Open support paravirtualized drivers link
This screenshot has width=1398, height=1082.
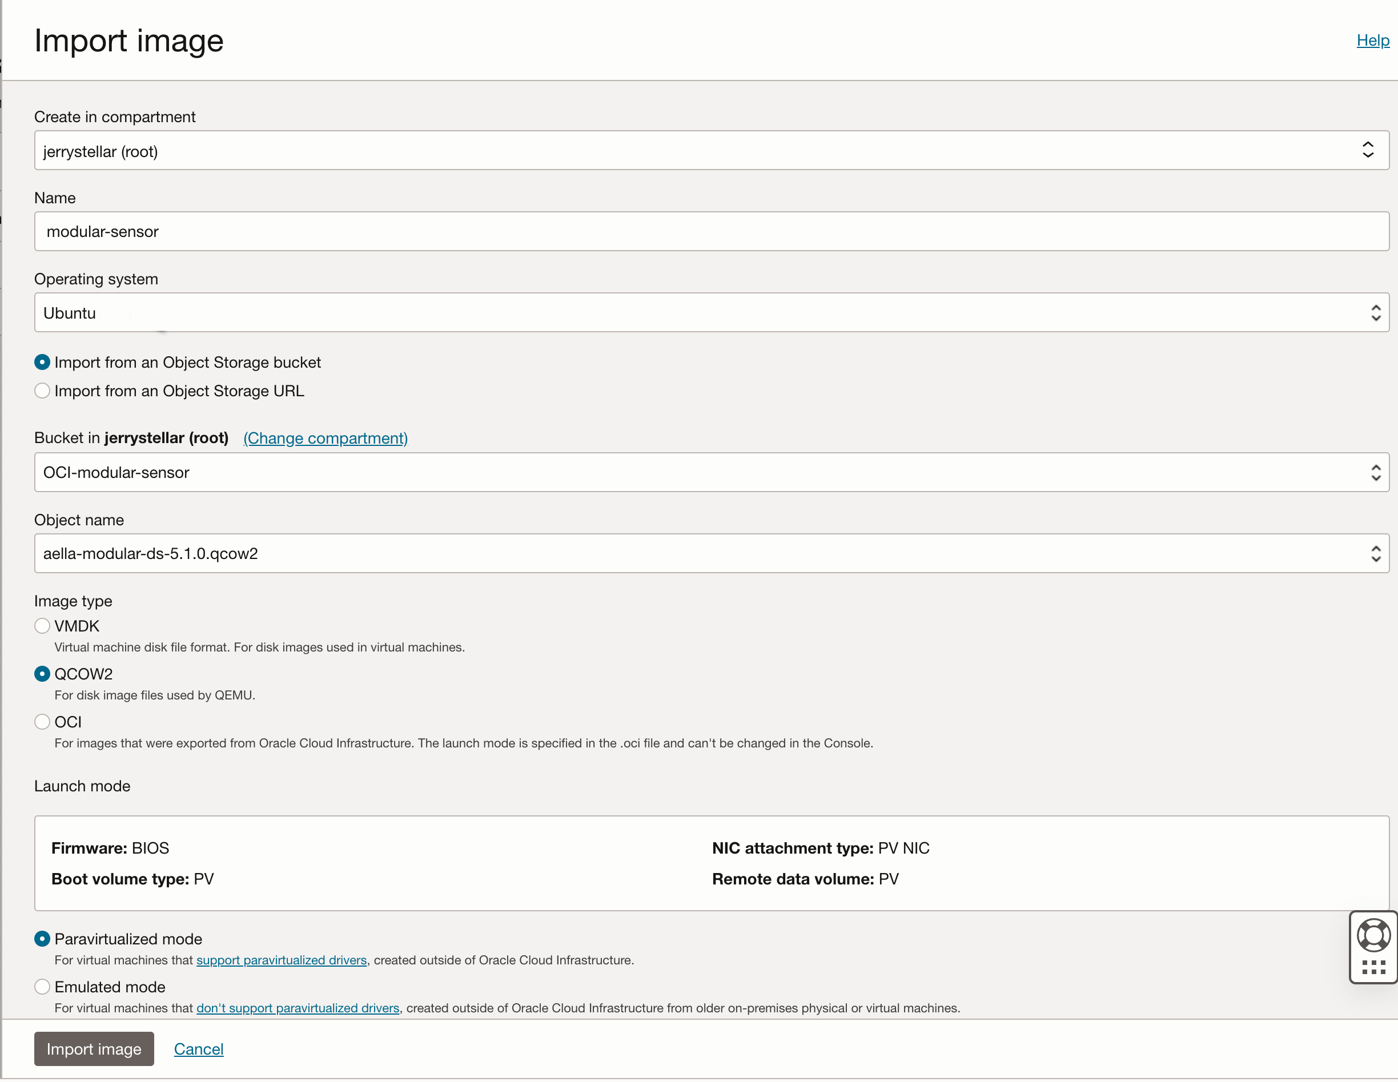coord(281,960)
